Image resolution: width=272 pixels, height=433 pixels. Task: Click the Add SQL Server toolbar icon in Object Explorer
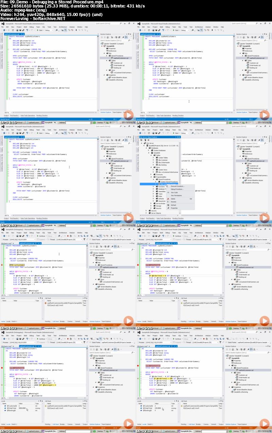[x=145, y=140]
